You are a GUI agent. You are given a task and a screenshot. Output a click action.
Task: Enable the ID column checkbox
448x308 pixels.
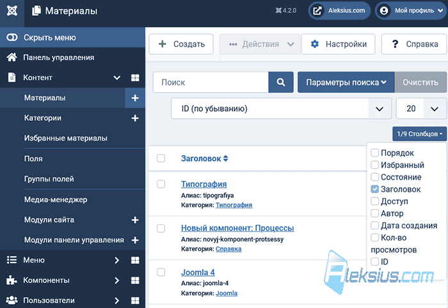[374, 261]
